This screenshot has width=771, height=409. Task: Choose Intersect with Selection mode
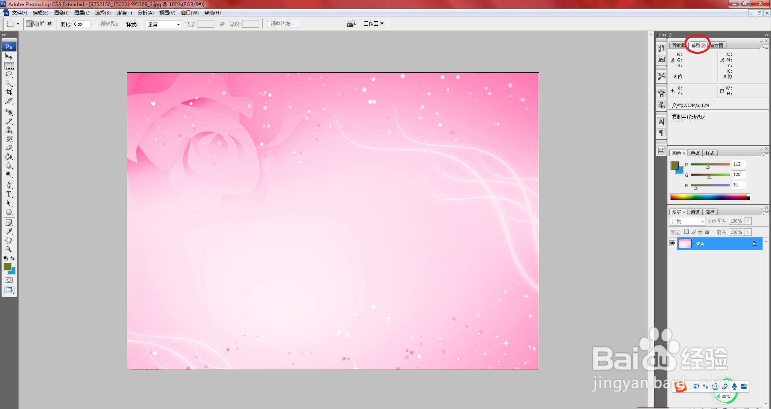[50, 24]
